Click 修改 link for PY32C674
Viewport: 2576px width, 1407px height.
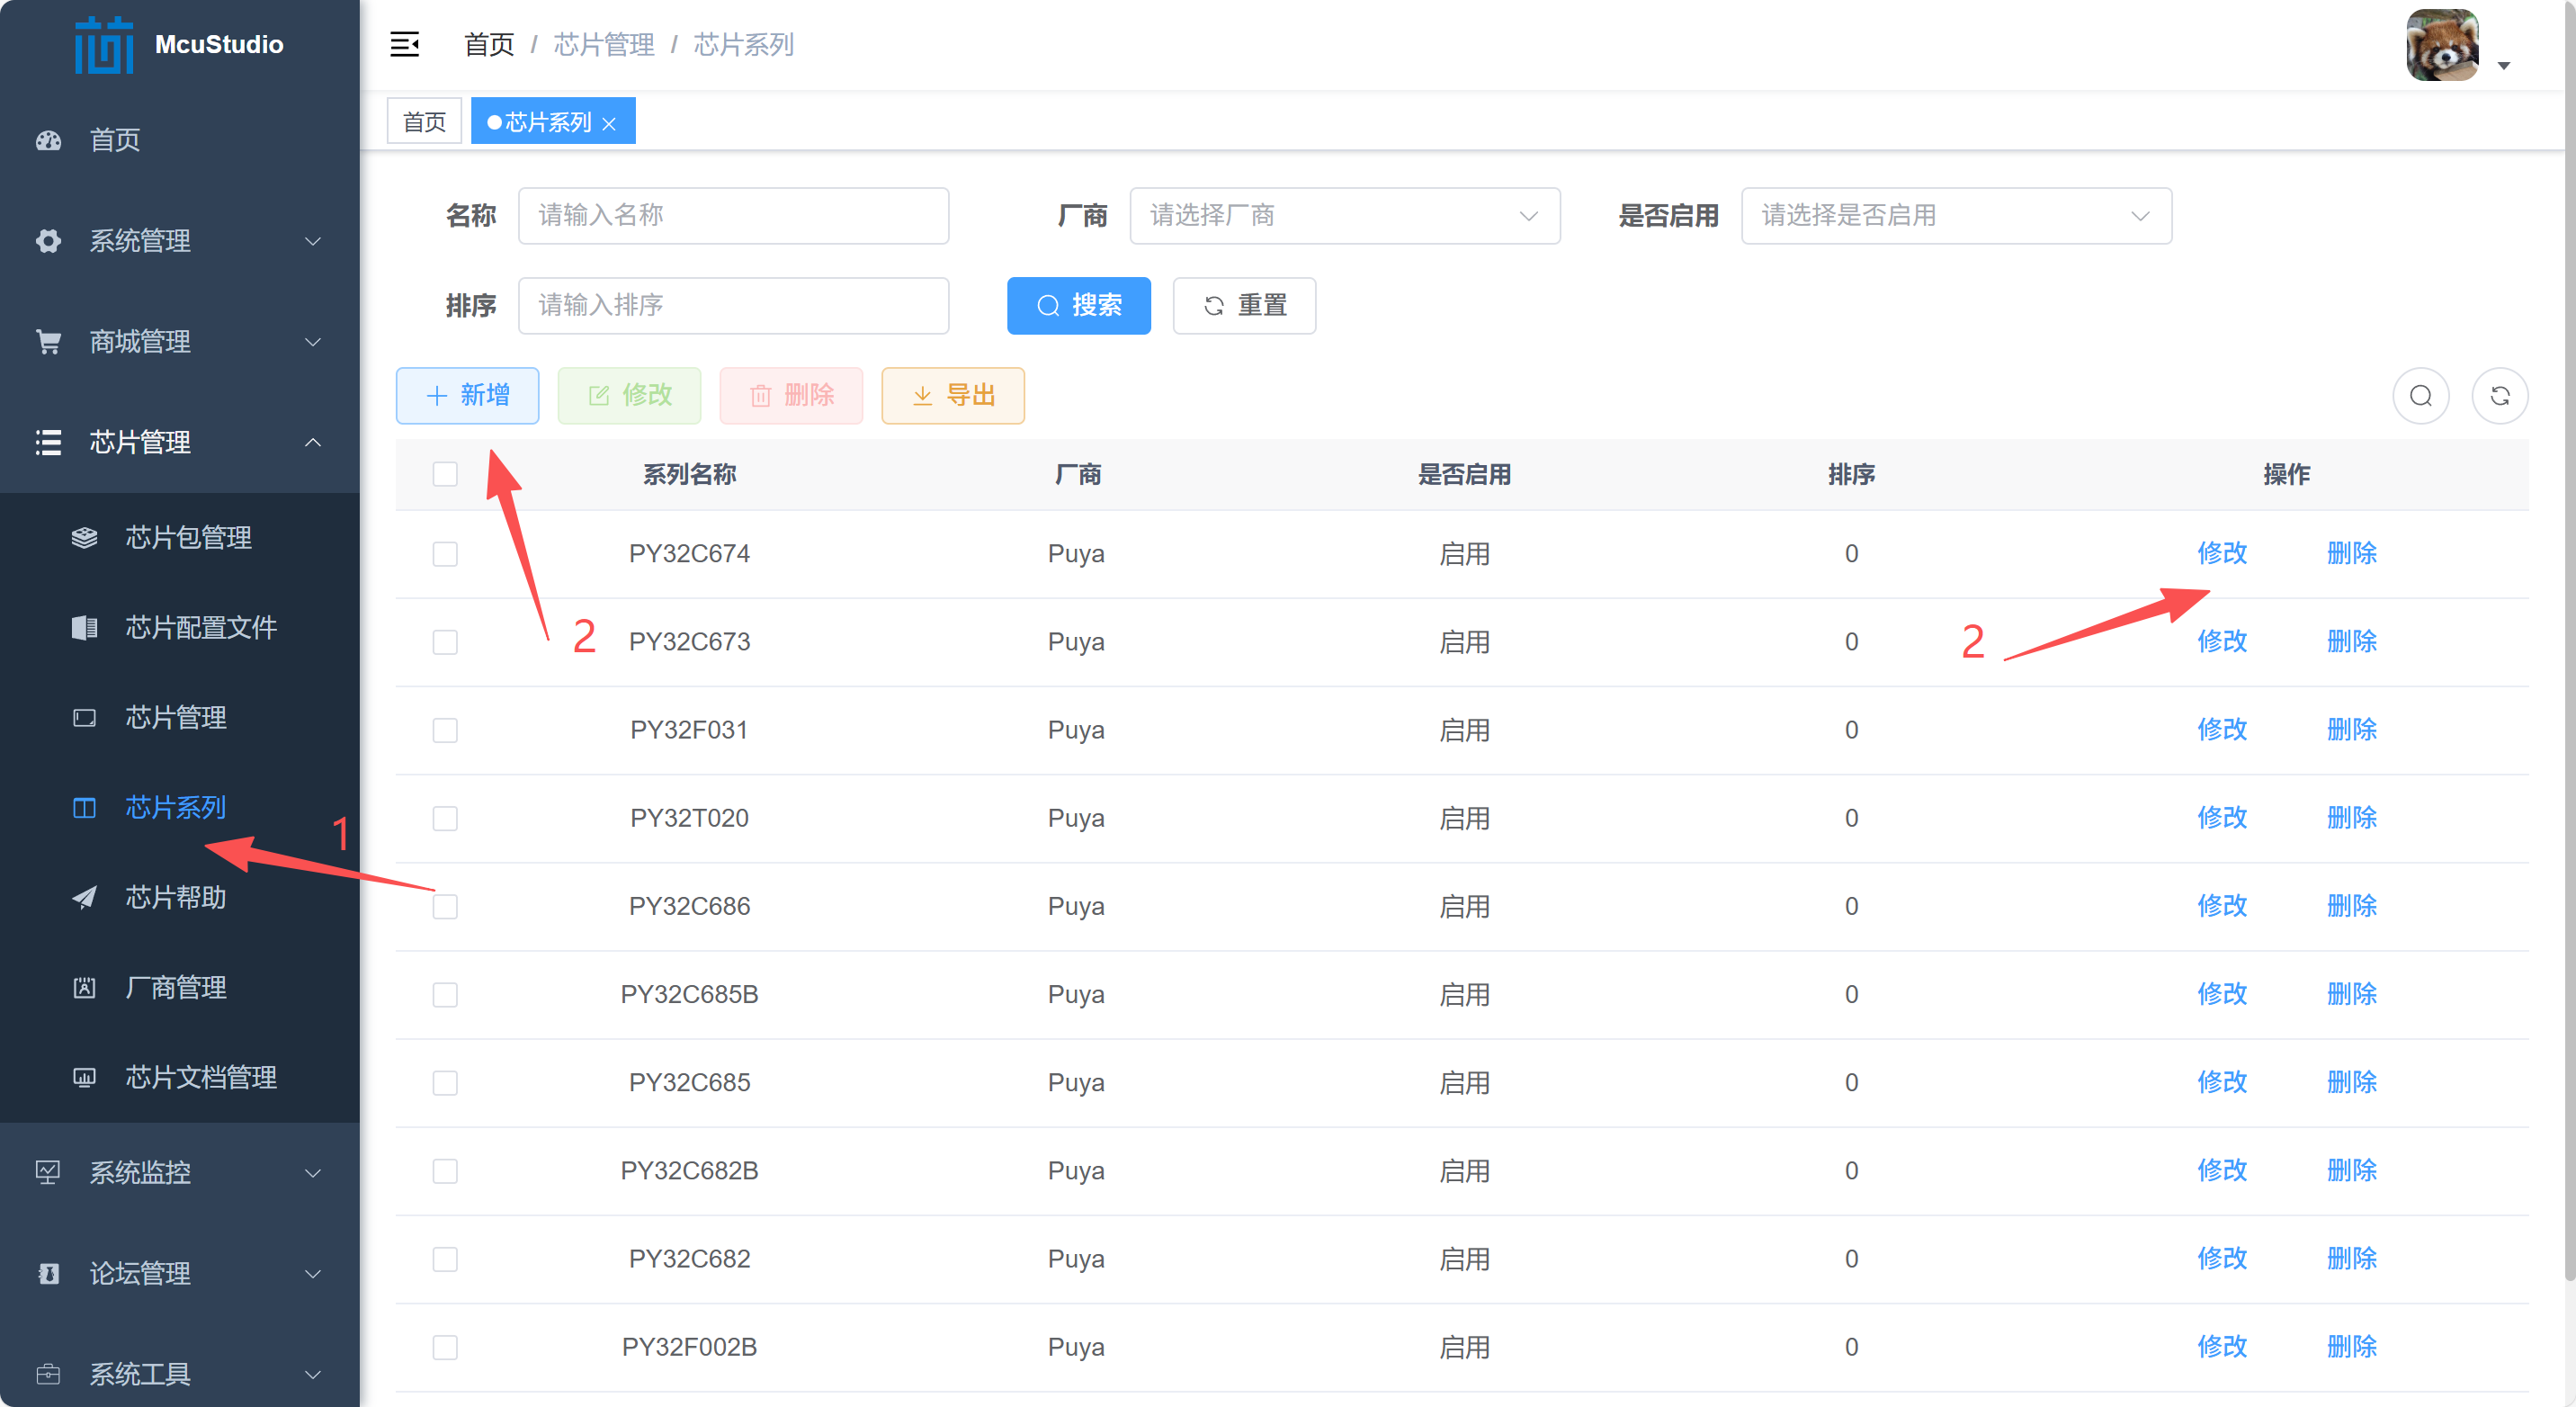[2222, 553]
